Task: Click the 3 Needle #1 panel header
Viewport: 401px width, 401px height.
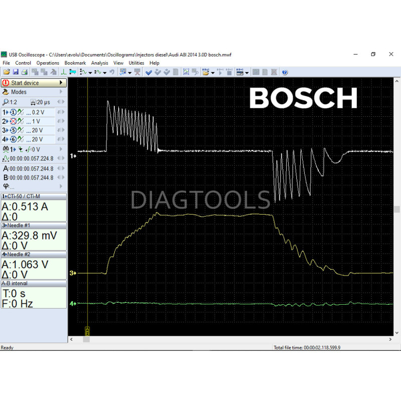Action: point(34,225)
